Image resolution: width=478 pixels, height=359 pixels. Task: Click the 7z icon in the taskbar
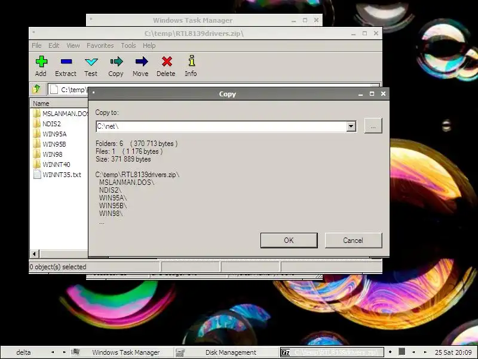point(286,352)
